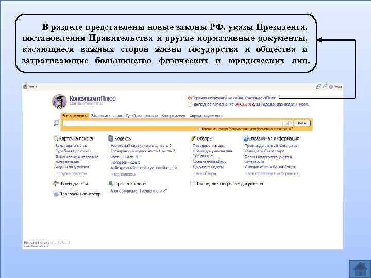
Task: Open the Трудовой кодекс link
Action: pyautogui.click(x=125, y=162)
